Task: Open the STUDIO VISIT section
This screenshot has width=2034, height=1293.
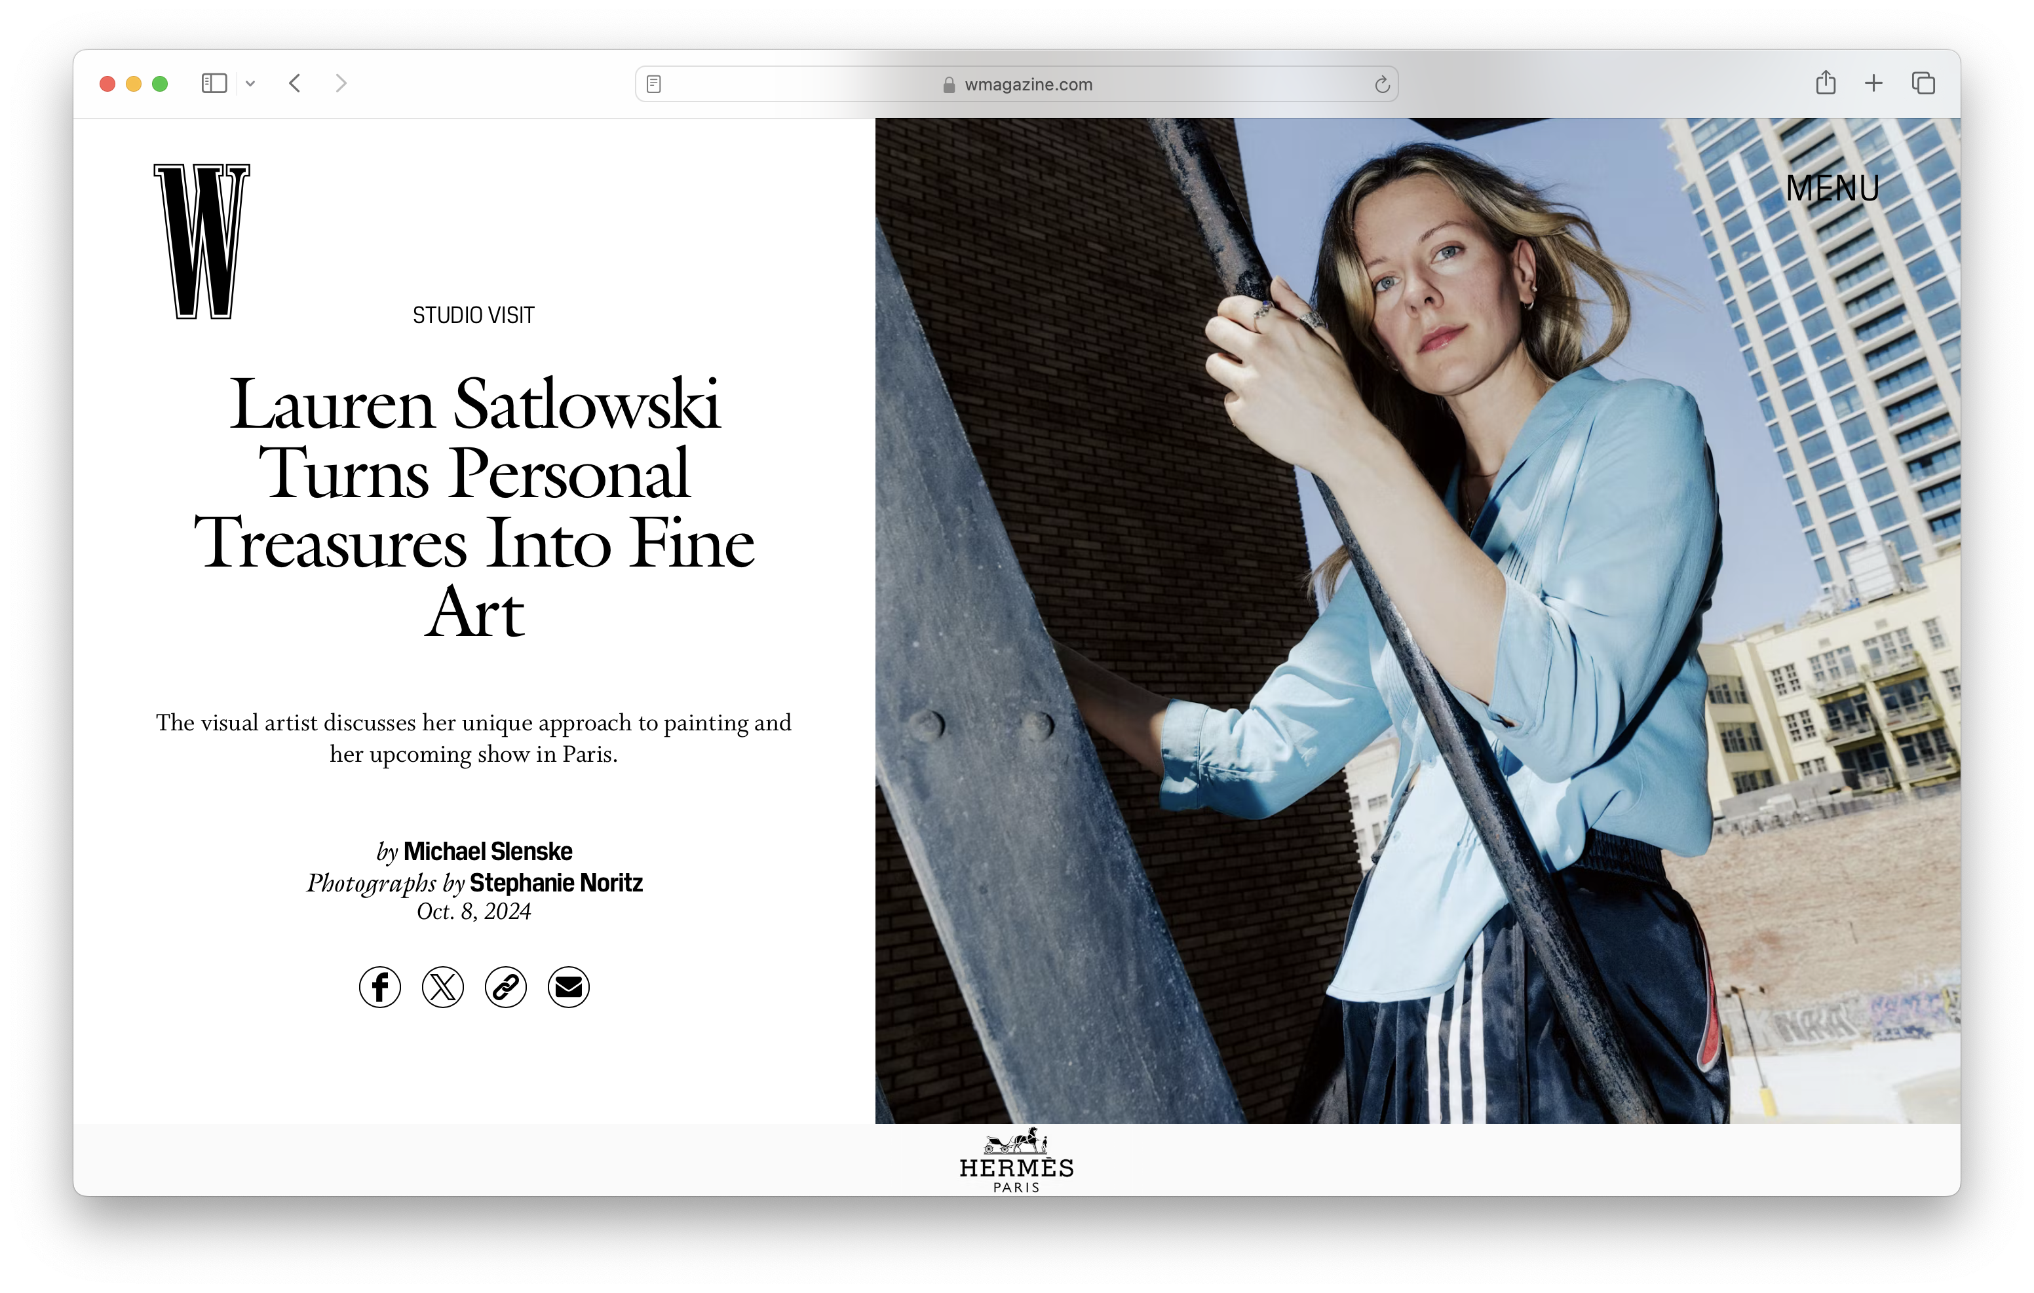Action: [x=473, y=315]
